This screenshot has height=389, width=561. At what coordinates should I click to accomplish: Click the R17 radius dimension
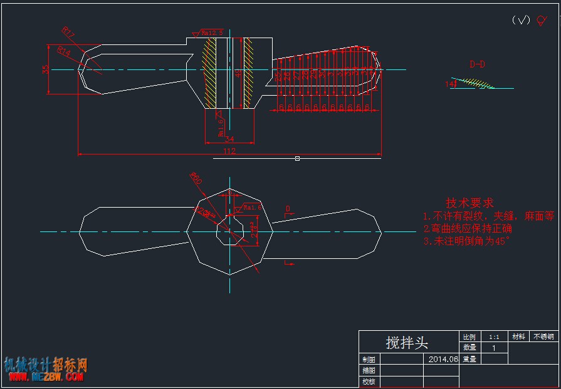pyautogui.click(x=68, y=33)
